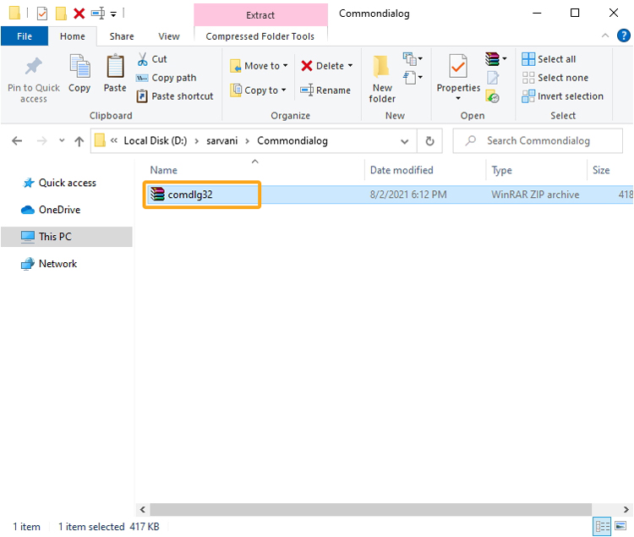This screenshot has width=634, height=537.
Task: Expand the Properties dropdown arrow
Action: [458, 98]
